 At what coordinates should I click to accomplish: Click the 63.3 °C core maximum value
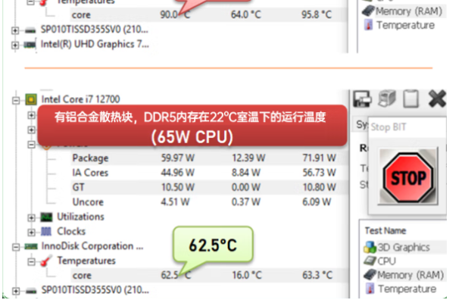point(317,275)
